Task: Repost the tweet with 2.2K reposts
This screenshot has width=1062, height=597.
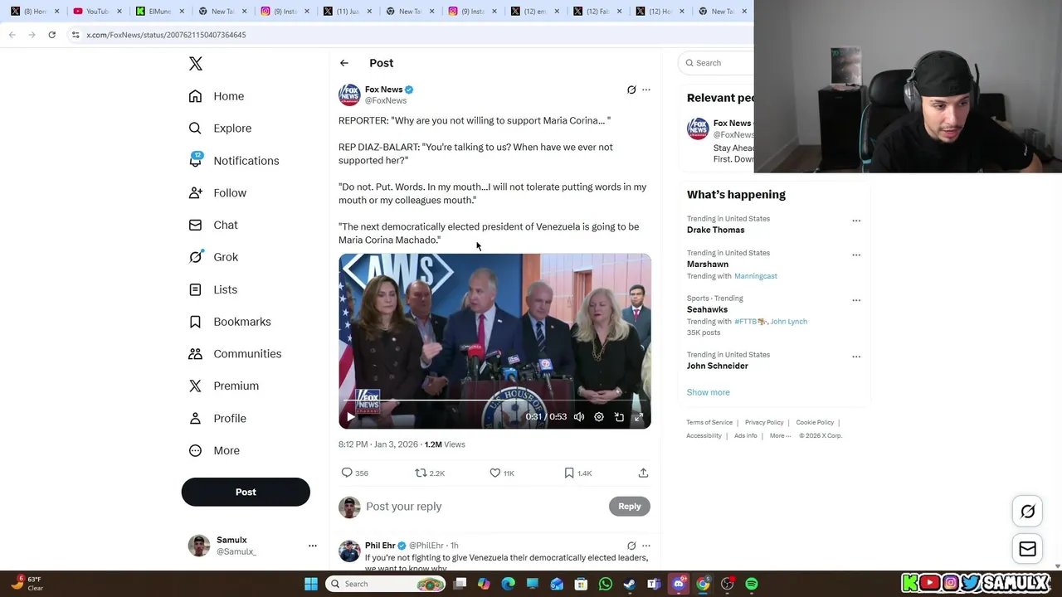Action: (430, 473)
